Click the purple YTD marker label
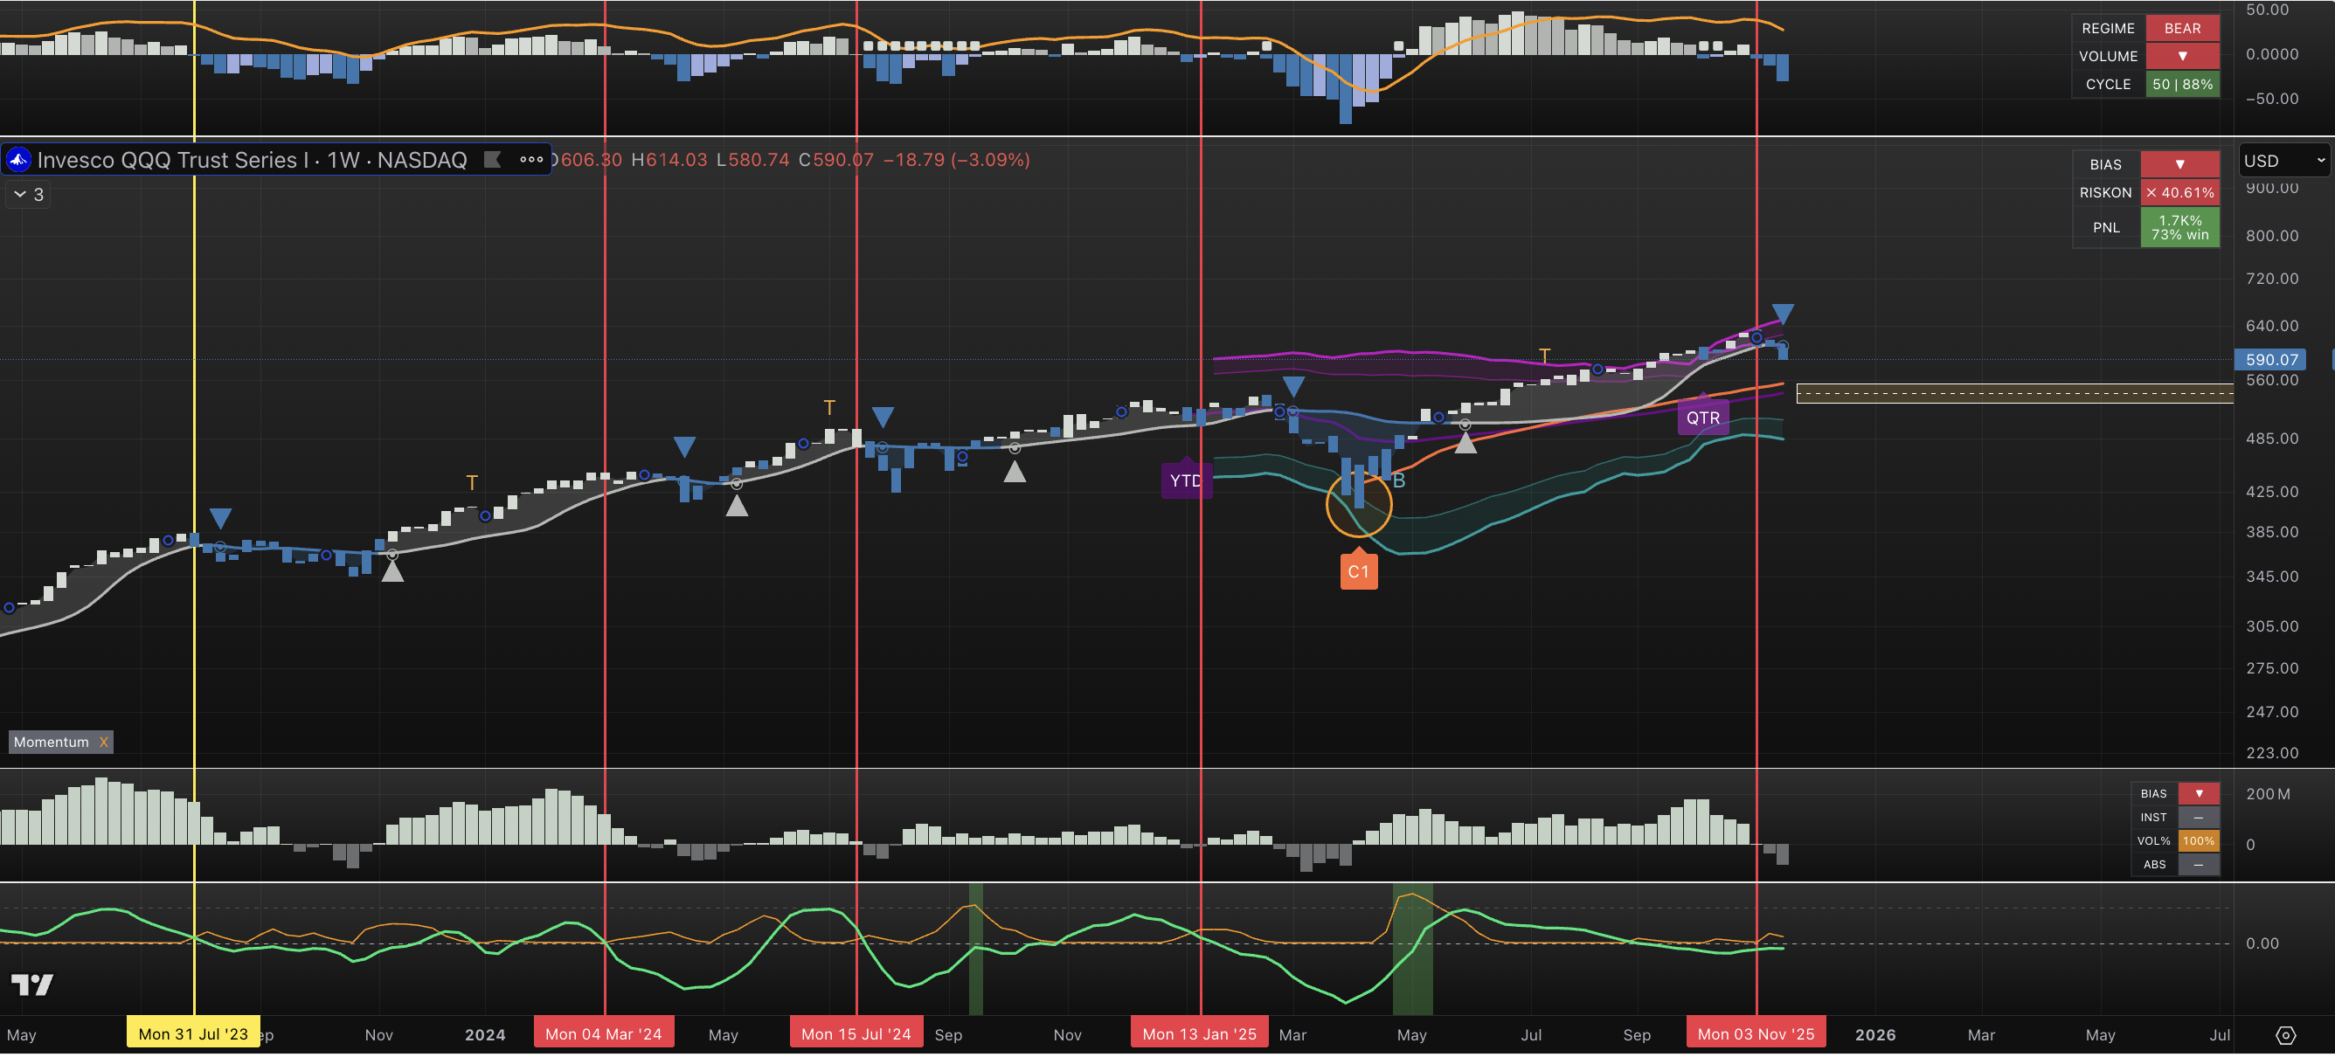This screenshot has height=1057, width=2335. tap(1185, 480)
